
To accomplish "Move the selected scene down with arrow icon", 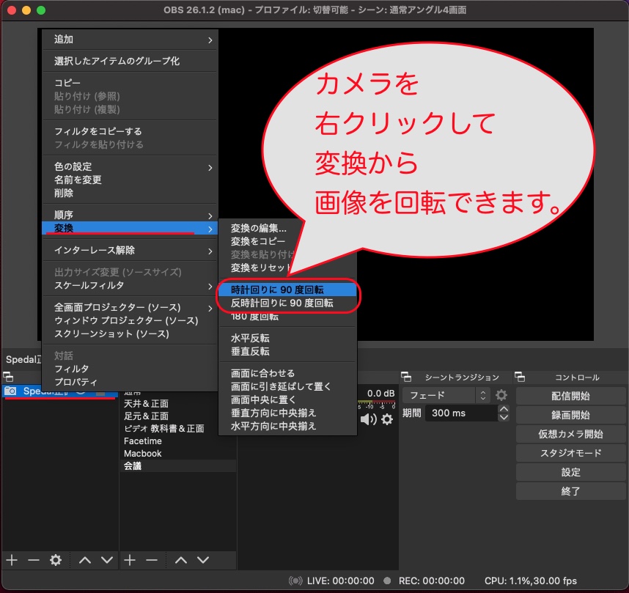I will [203, 560].
